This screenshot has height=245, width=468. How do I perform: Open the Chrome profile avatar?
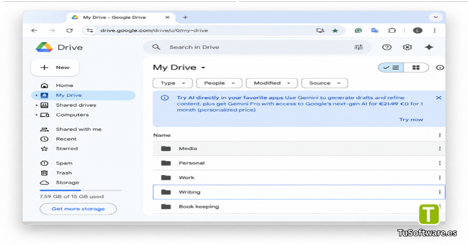418,30
